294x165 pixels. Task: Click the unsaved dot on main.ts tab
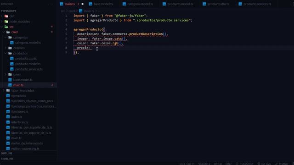click(x=83, y=4)
